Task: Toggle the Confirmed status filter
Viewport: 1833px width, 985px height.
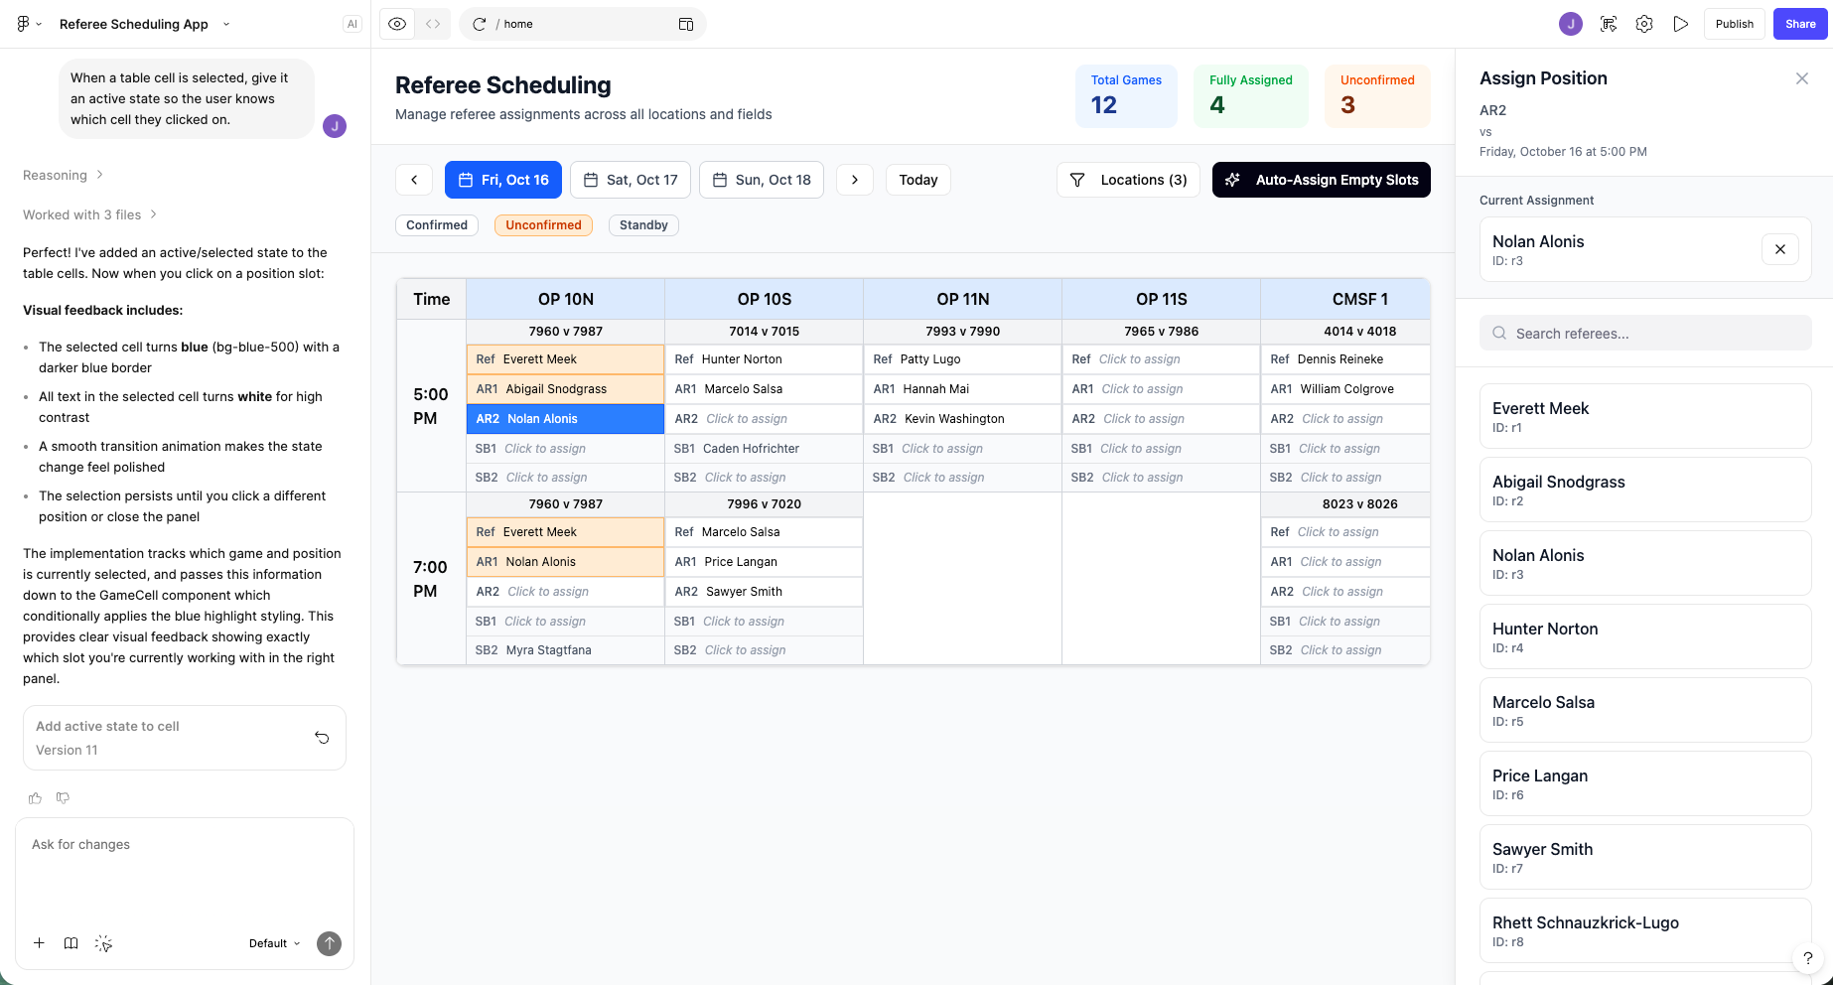Action: (437, 225)
